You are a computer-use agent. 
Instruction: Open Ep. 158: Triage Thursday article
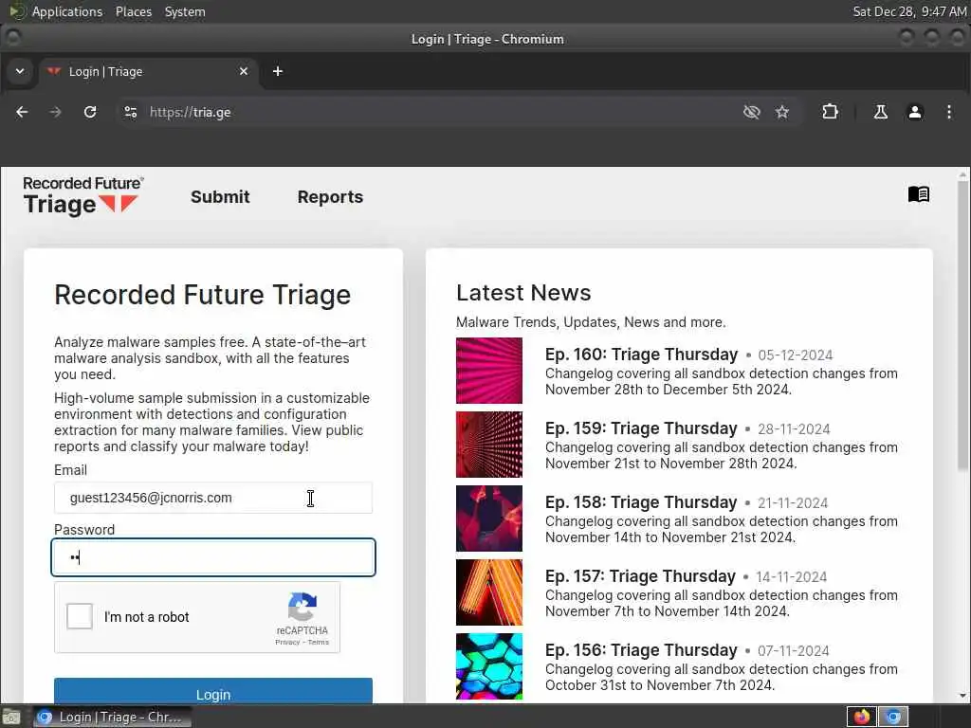click(x=641, y=502)
